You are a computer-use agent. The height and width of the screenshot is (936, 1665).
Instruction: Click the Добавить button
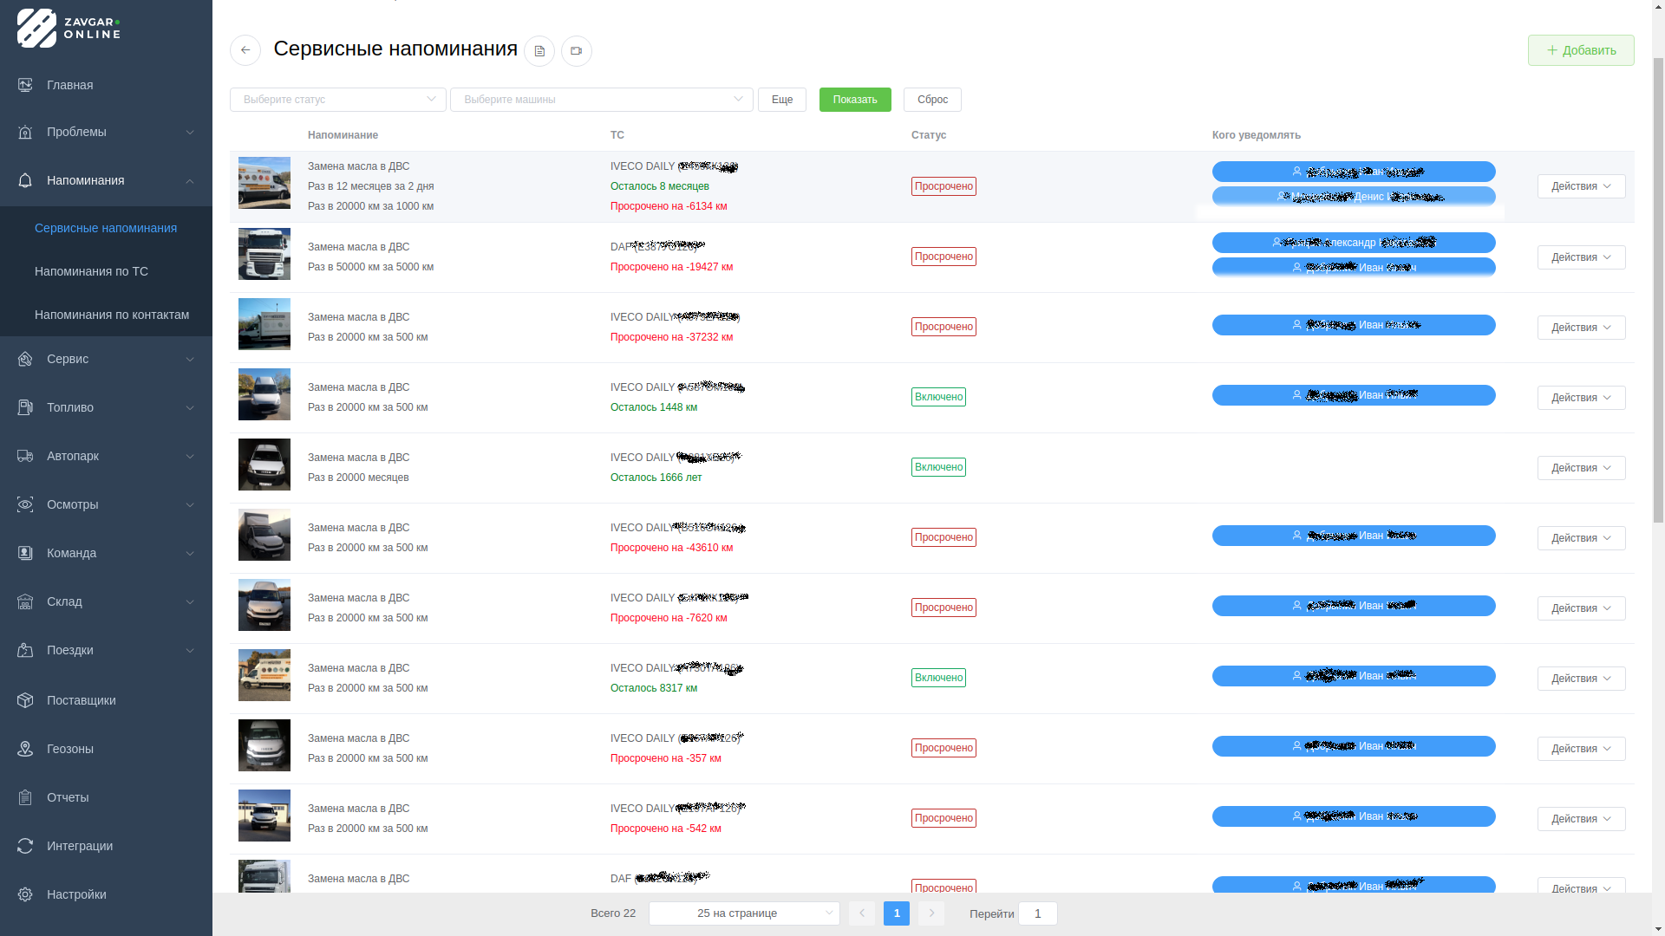1581,50
